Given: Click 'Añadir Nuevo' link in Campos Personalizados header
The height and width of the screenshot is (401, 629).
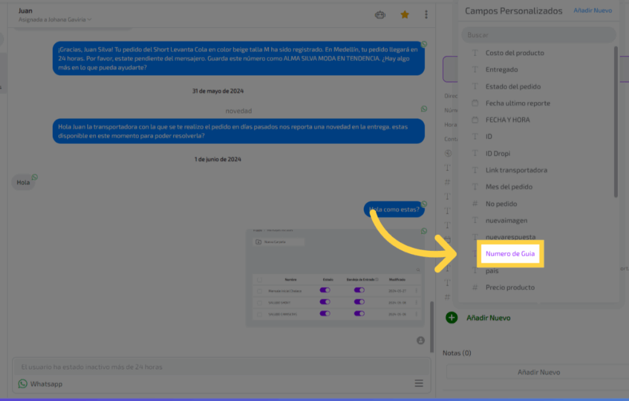Looking at the screenshot, I should tap(592, 10).
